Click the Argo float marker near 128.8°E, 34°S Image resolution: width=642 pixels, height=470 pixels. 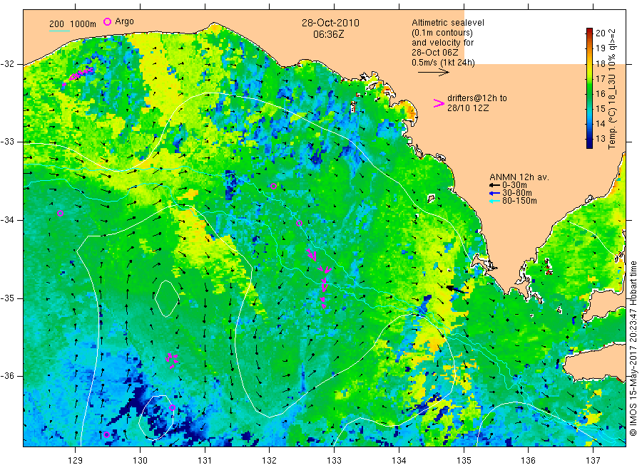click(60, 214)
